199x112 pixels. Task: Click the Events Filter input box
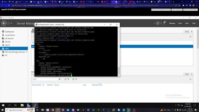coord(45,79)
